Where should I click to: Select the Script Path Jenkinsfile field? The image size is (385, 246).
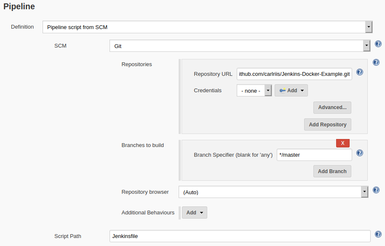240,236
